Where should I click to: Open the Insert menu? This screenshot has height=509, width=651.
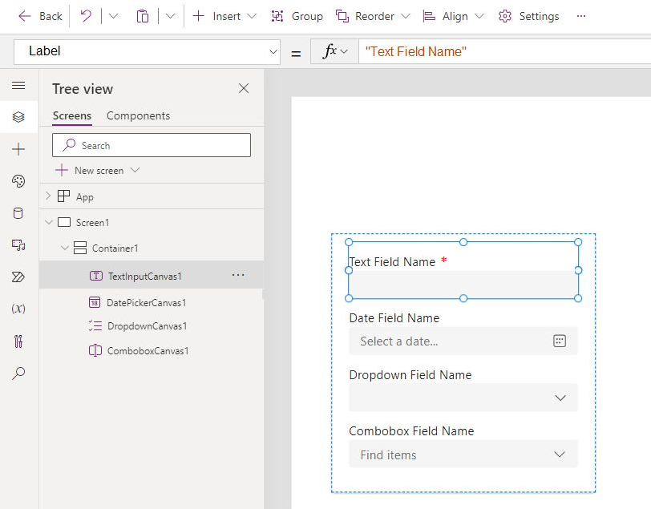pos(224,16)
